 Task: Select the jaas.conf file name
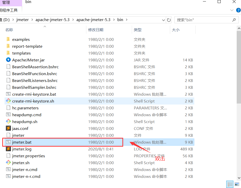[x=20, y=129]
